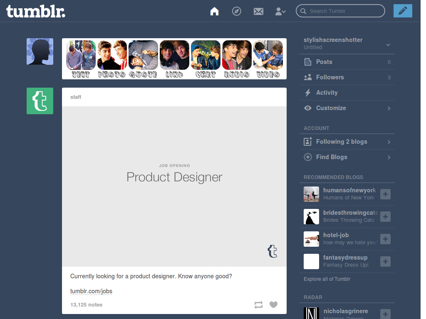Open the green staff blog avatar

(40, 101)
